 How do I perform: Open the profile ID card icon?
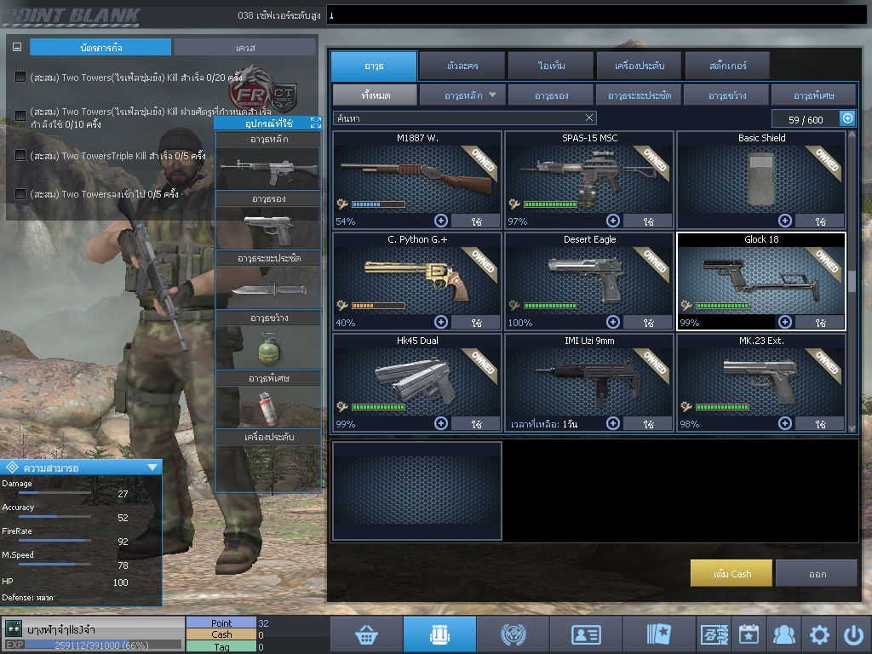tap(586, 634)
